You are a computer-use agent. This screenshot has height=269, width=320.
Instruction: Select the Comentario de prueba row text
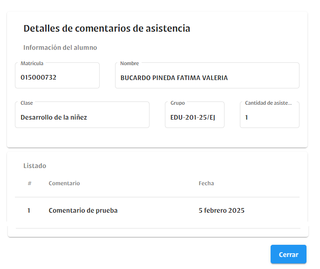(83, 210)
